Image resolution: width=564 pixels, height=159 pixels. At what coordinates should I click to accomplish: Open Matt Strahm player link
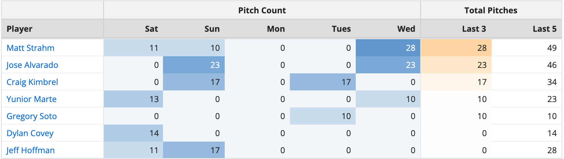click(x=31, y=48)
